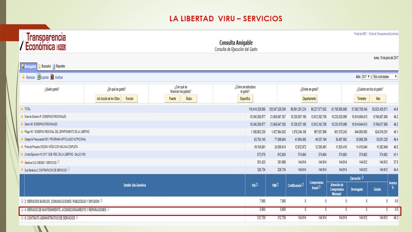412x232 pixels.
Task: Click the Exportar Excel icon
Action: 38,77
